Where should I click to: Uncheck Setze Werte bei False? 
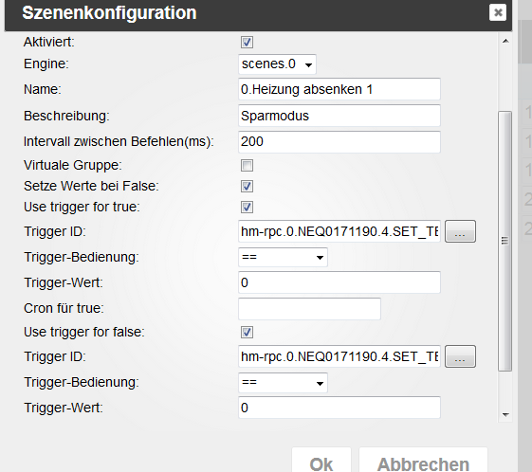[247, 186]
